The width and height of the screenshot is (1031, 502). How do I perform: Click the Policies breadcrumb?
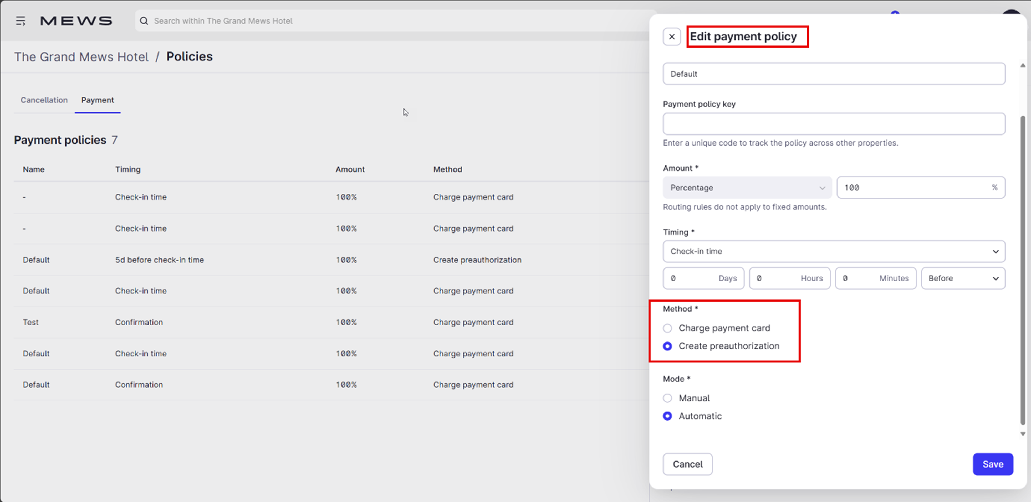190,57
